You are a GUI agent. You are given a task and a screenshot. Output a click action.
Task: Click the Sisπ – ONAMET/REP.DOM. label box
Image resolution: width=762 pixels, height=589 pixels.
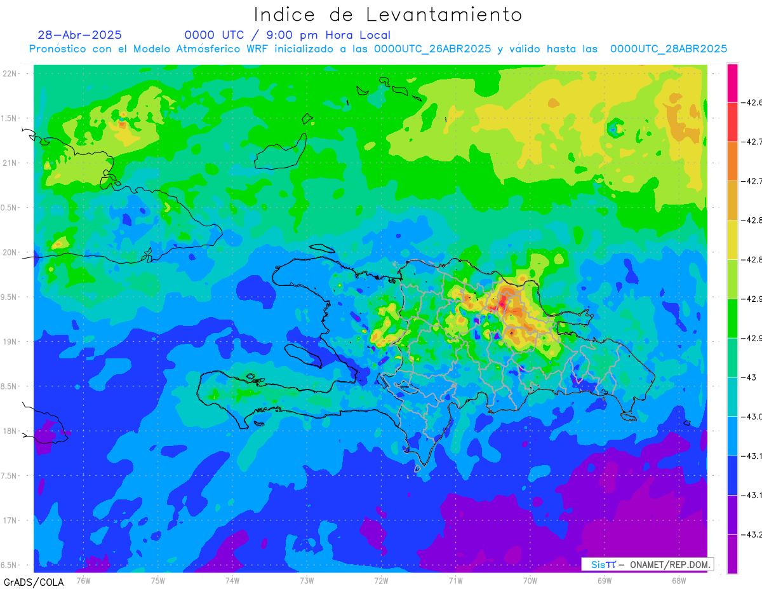[647, 564]
